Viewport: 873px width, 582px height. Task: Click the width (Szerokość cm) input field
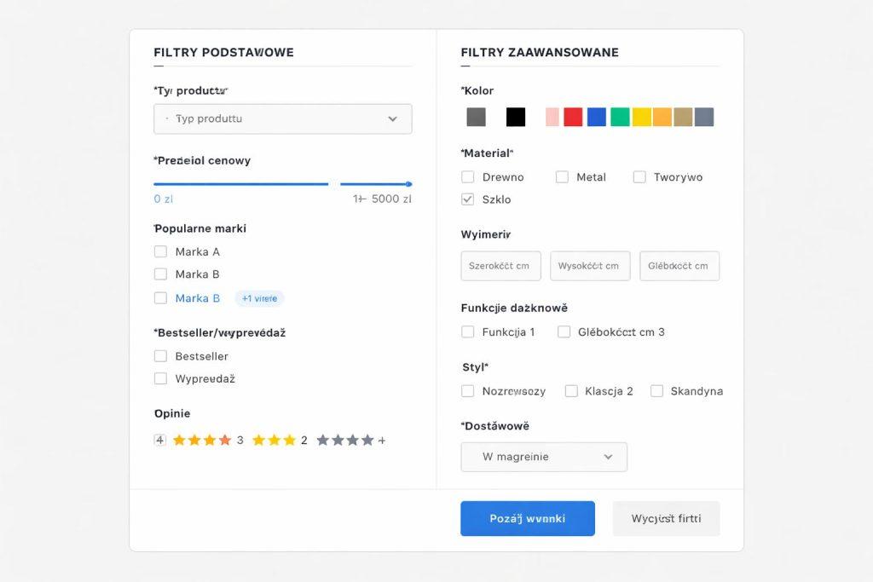(501, 266)
